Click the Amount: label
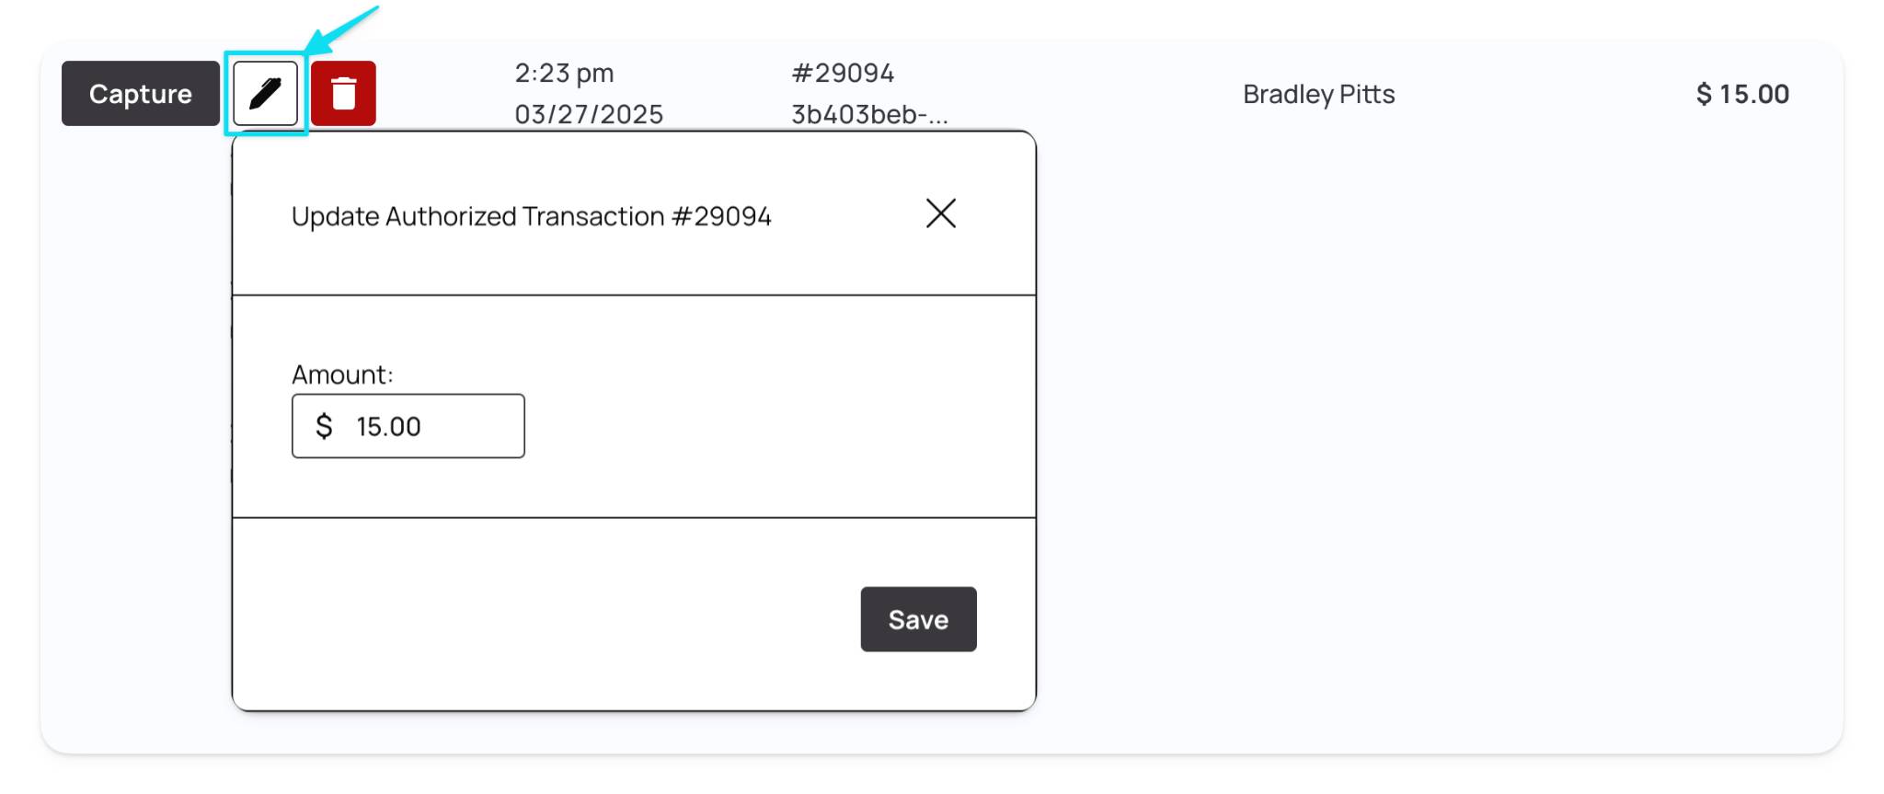The height and width of the screenshot is (794, 1884). (x=342, y=374)
